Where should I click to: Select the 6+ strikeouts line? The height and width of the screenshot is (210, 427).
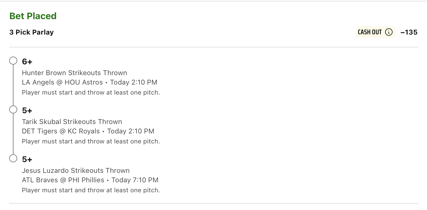tap(27, 61)
